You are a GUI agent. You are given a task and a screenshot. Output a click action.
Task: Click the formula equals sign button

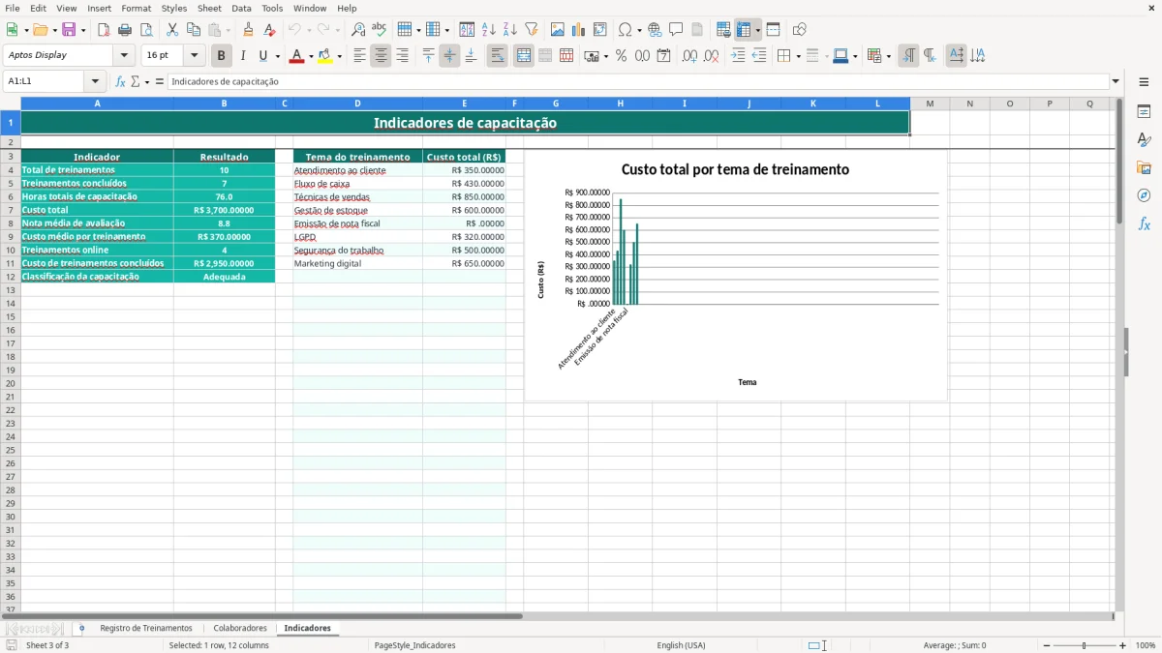(x=160, y=82)
